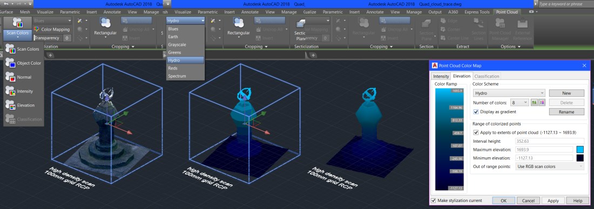Click the Rectangular crop tool nearest Color Mapping
The width and height of the screenshot is (594, 209).
105,27
